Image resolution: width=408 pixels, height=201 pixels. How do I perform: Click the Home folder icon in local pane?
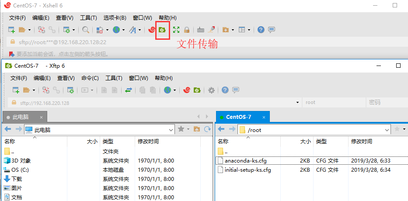click(197, 129)
